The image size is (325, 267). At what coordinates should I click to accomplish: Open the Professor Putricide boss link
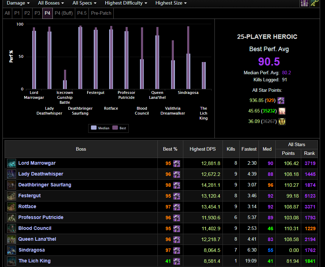pyautogui.click(x=41, y=218)
